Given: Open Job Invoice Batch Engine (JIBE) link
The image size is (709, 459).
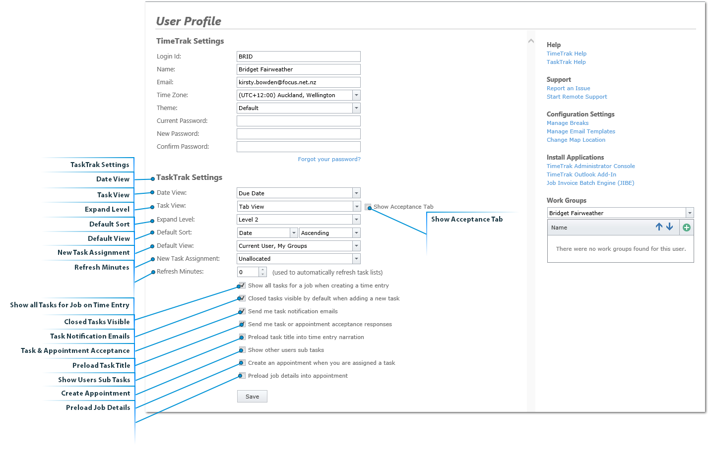Looking at the screenshot, I should 590,183.
